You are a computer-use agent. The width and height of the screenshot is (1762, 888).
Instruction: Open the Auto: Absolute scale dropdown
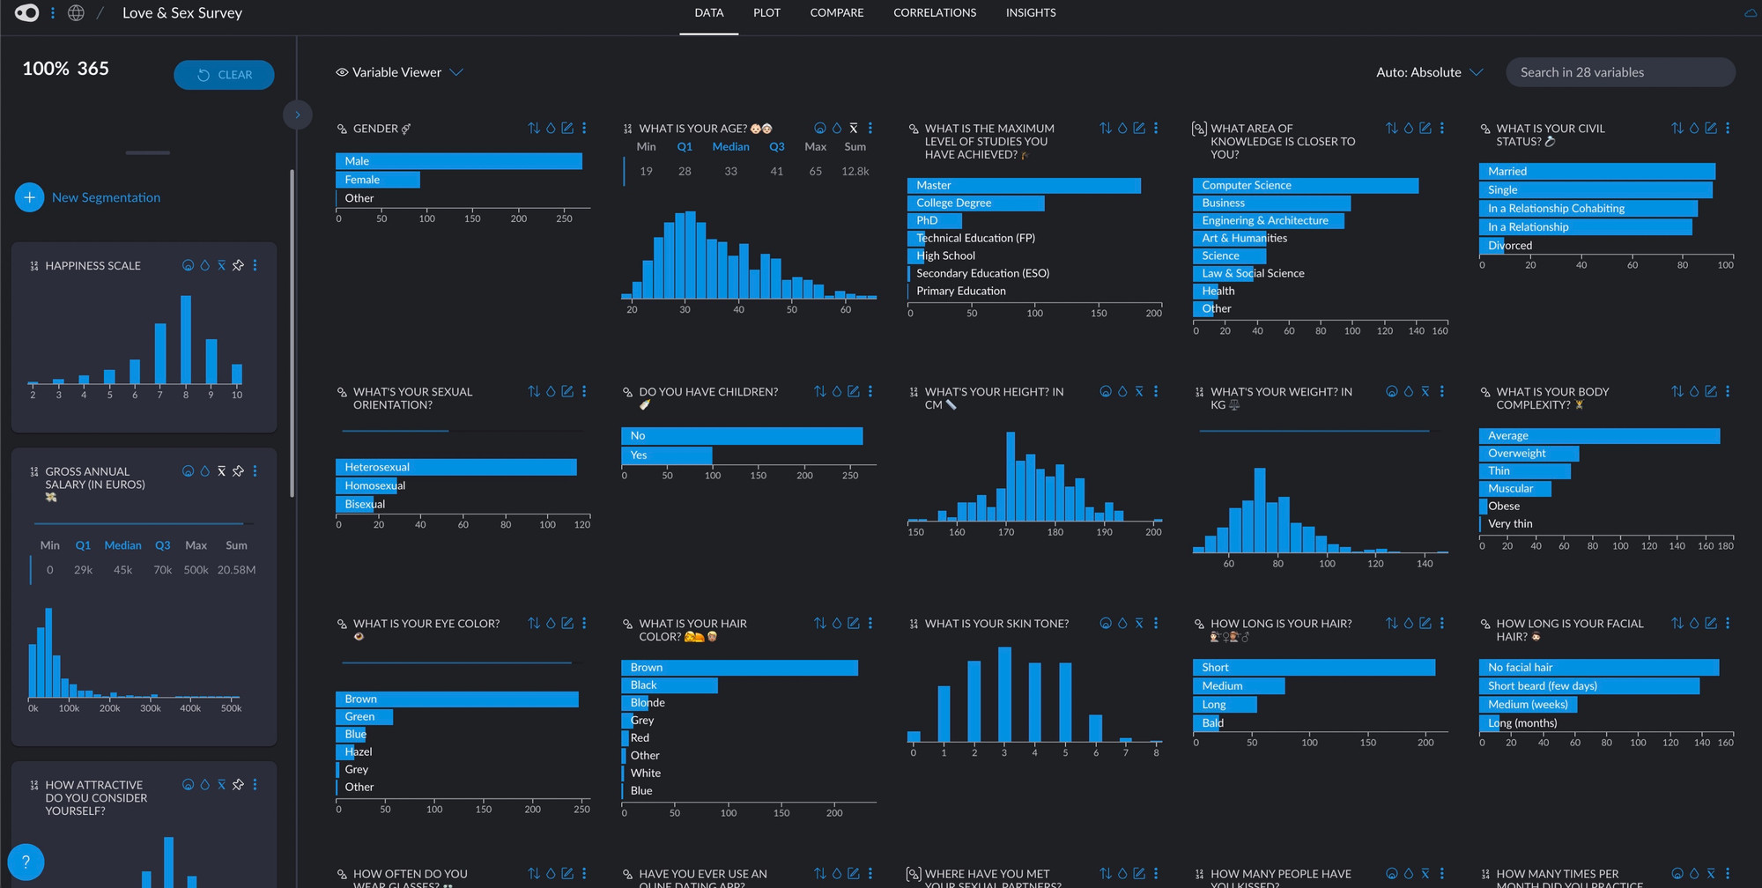(1429, 72)
